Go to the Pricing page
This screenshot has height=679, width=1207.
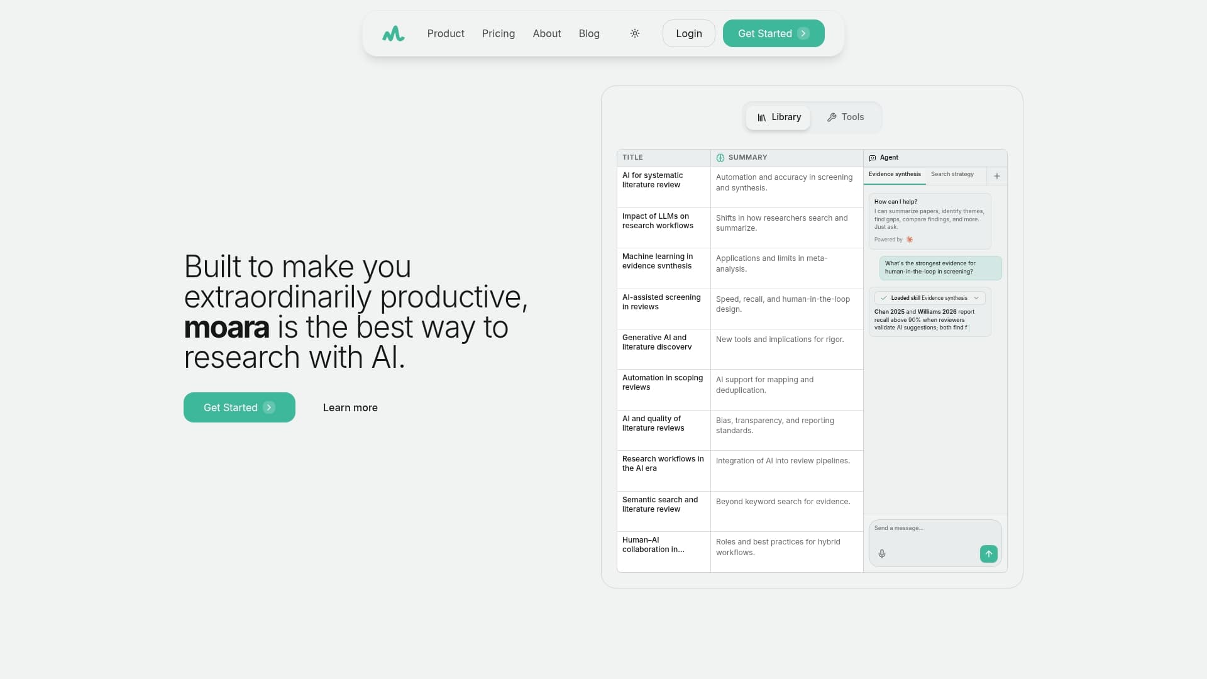499,33
